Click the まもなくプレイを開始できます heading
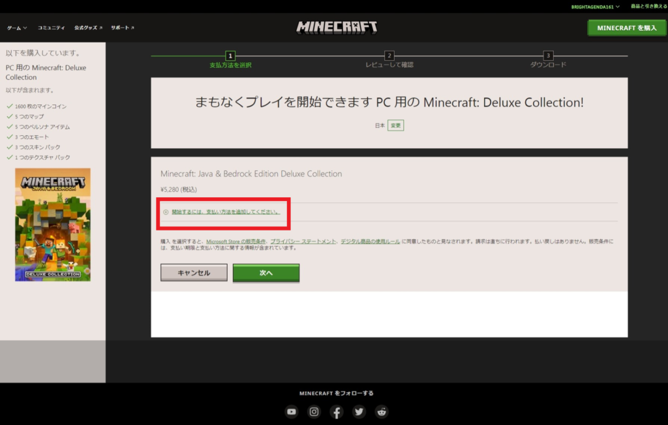Viewport: 668px width, 425px height. point(389,102)
